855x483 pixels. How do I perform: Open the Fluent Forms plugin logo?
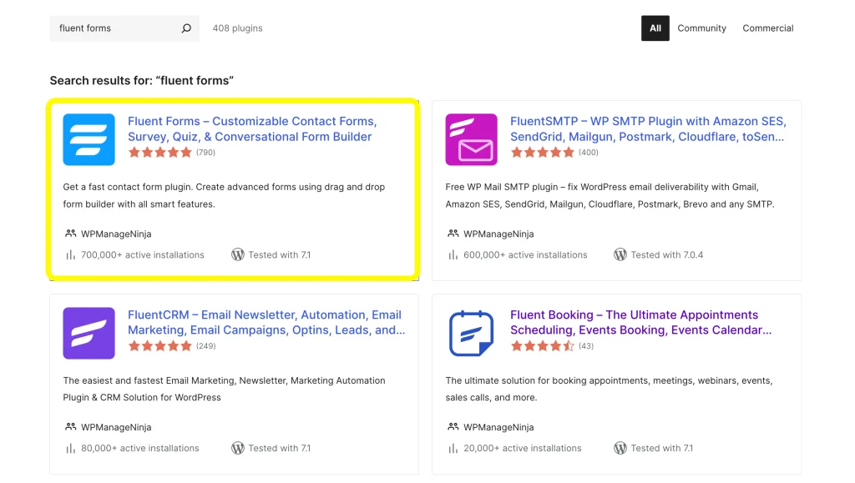click(89, 139)
